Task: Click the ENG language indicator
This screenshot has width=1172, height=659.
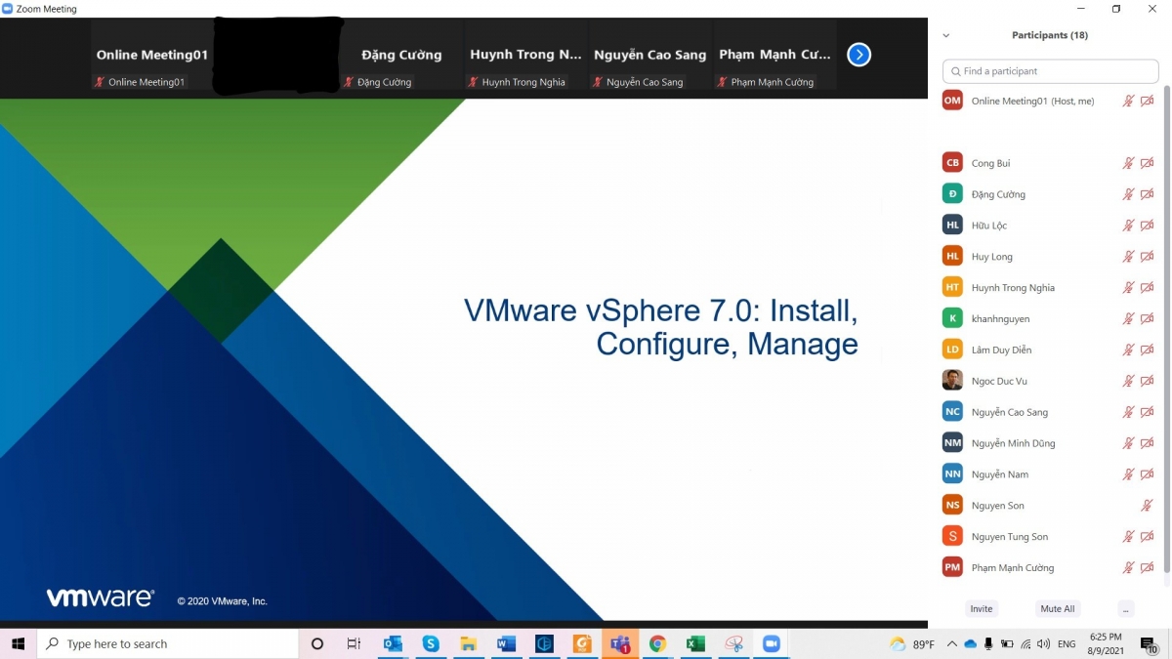Action: pos(1067,644)
